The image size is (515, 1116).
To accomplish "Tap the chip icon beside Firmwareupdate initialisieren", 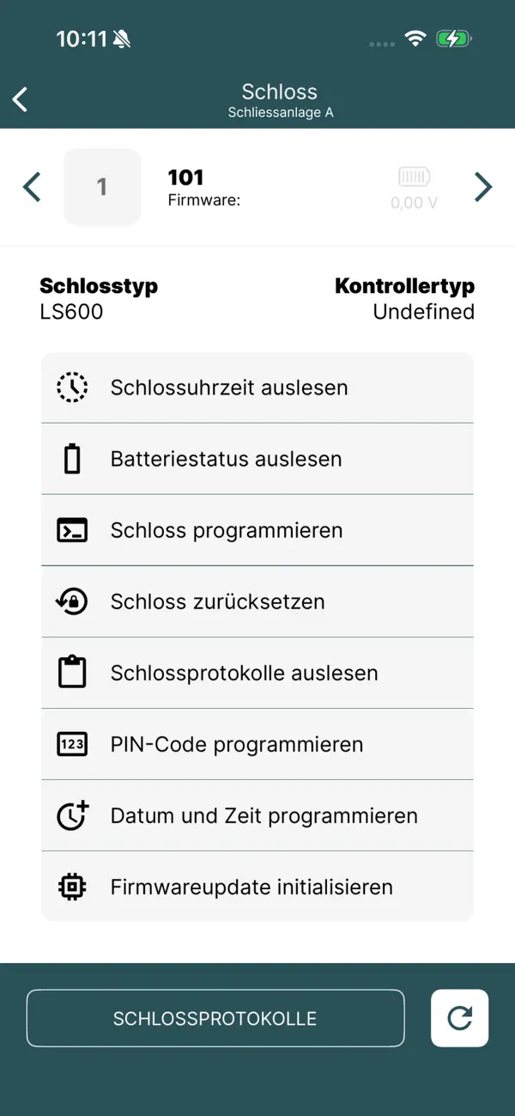I will click(x=72, y=887).
